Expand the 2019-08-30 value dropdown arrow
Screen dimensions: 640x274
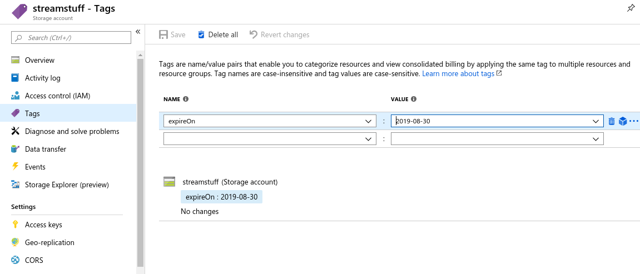(x=596, y=122)
